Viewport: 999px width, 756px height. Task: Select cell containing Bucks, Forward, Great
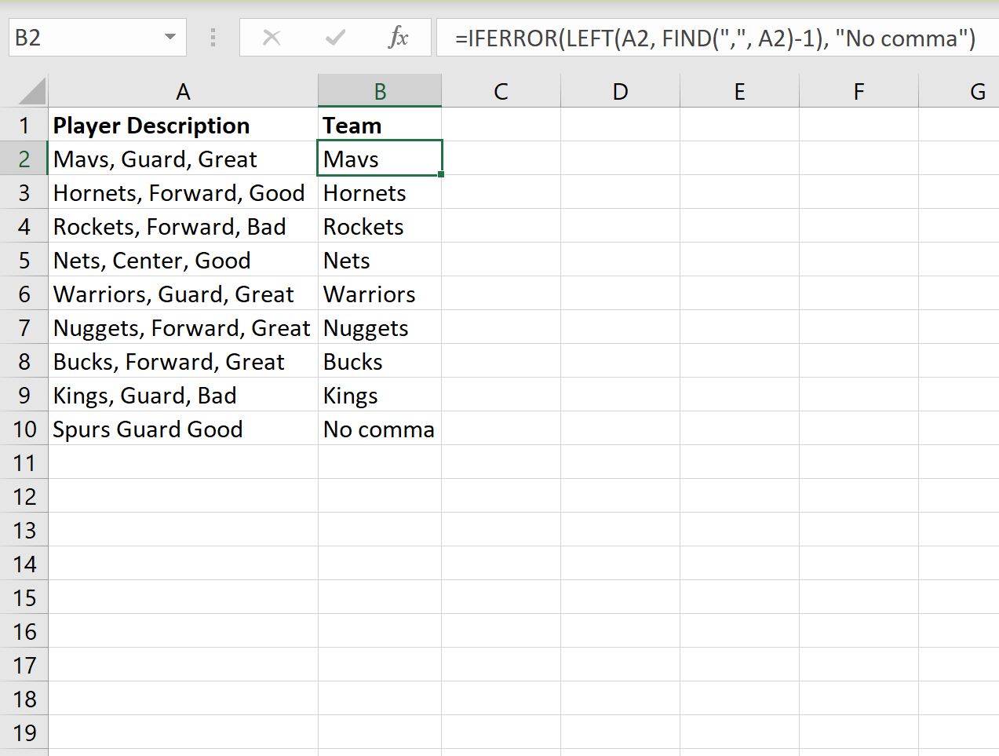tap(183, 361)
